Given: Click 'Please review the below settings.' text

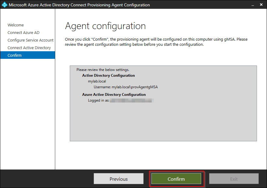Looking at the screenshot, I should coord(103,70).
